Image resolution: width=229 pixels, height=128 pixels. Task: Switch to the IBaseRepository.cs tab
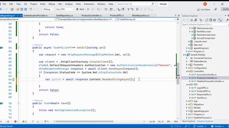coord(141,16)
